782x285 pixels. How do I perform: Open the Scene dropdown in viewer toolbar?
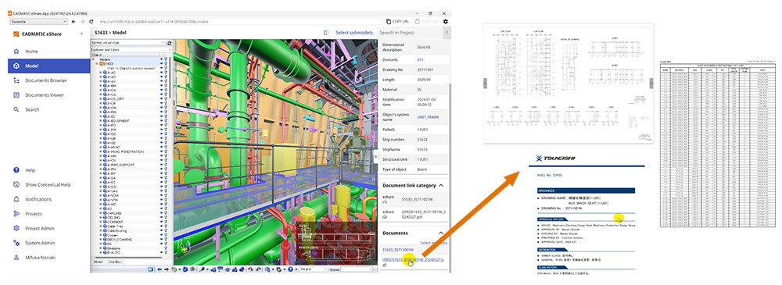357,269
